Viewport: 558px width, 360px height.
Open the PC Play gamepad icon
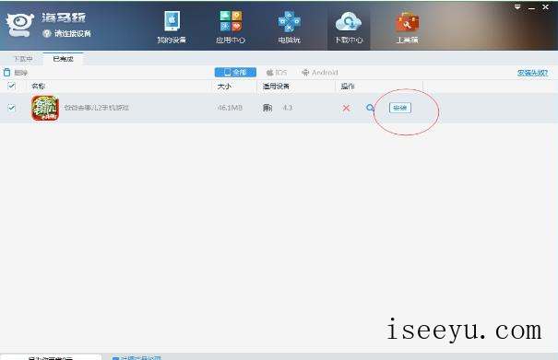[290, 22]
